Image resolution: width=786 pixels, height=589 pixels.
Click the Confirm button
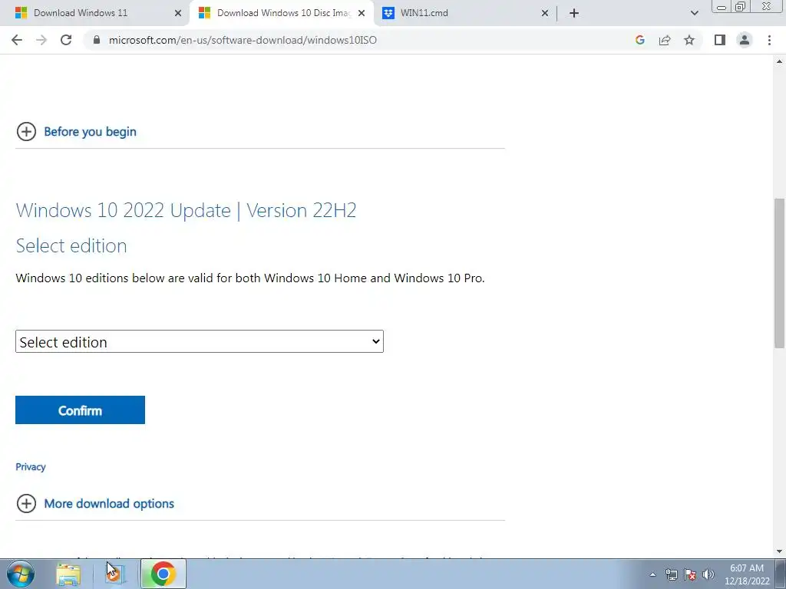[80, 410]
